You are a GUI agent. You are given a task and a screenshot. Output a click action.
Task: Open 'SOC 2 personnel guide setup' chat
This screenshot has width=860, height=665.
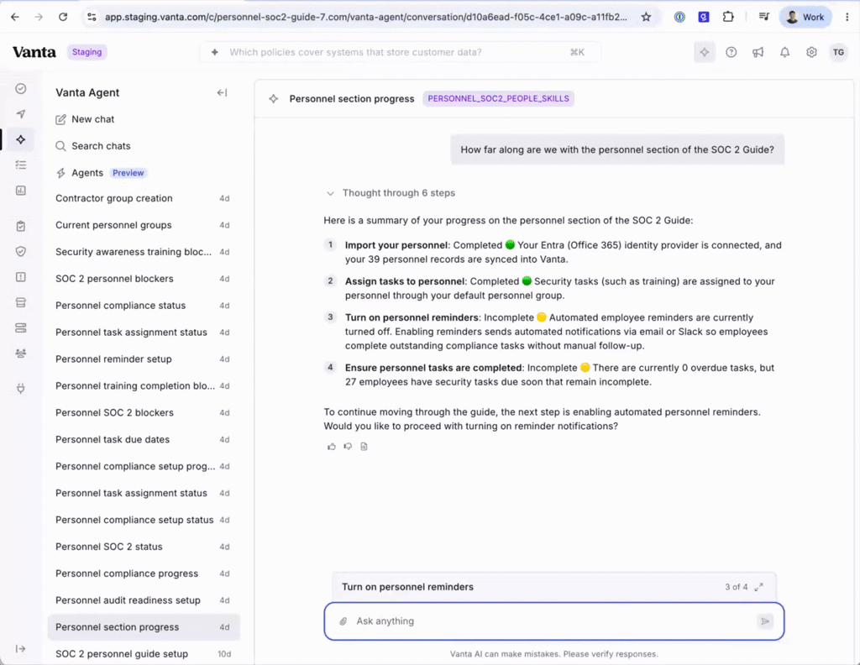(x=143, y=654)
